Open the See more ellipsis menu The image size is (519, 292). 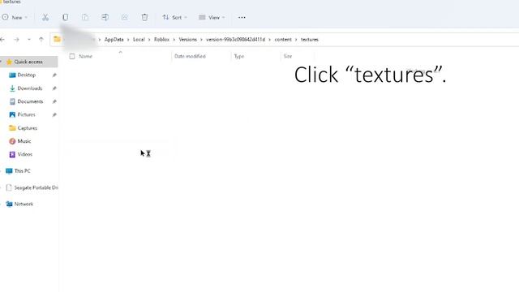point(242,17)
